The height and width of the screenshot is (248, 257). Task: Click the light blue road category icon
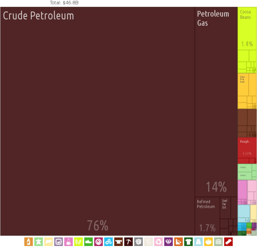pos(198,242)
